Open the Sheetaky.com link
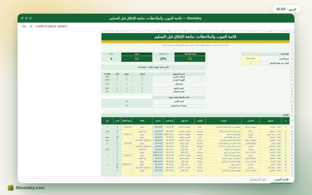The width and height of the screenshot is (312, 195). click(30, 188)
